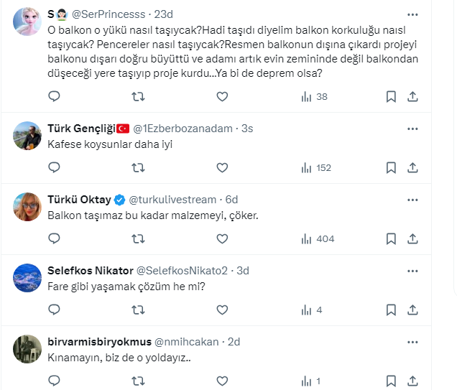This screenshot has width=457, height=390.
Task: Open more options for SerPrincesss tweet
Action: click(x=412, y=14)
